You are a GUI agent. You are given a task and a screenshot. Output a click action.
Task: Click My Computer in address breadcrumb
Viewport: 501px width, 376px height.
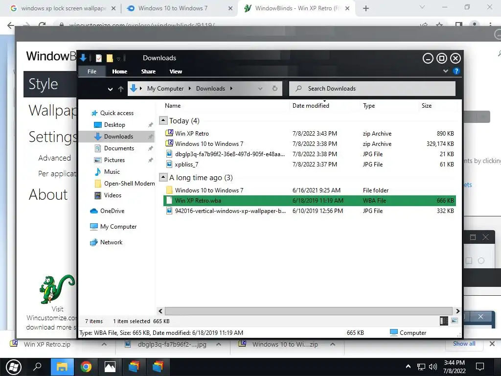coord(165,89)
